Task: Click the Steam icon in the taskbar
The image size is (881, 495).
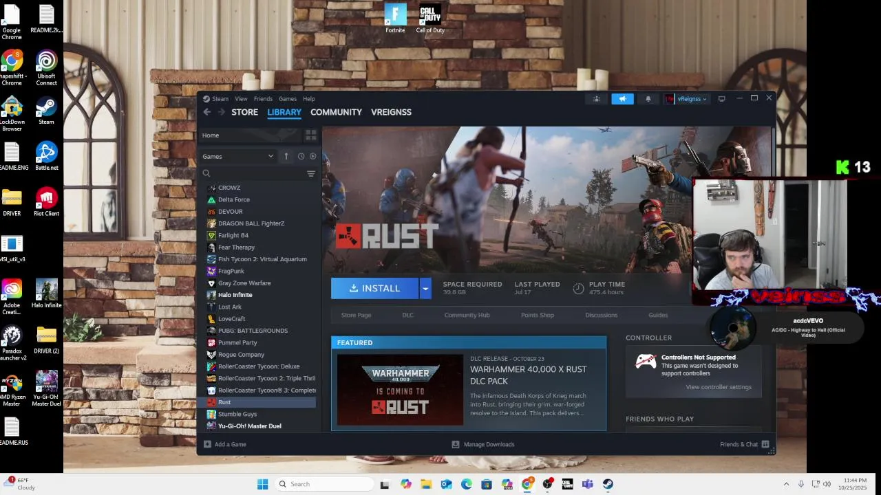Action: tap(608, 484)
